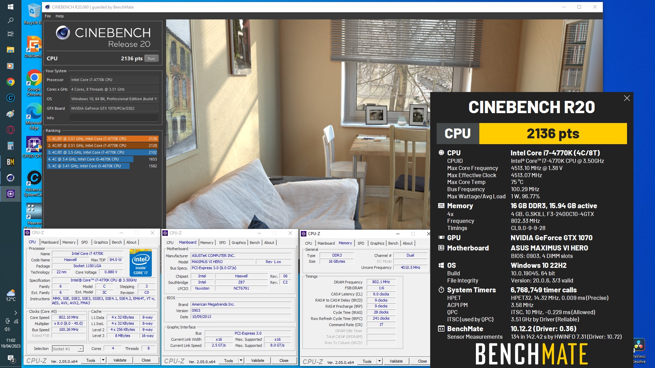Open the Advanced SystemCare desktop shortcut
Viewport: 655px width, 368px height.
[33, 183]
